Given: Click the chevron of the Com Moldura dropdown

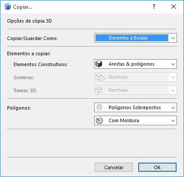Looking at the screenshot, I should click(173, 120).
